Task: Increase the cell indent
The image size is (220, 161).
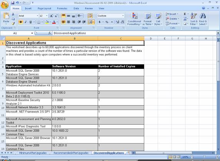Action: (84, 22)
